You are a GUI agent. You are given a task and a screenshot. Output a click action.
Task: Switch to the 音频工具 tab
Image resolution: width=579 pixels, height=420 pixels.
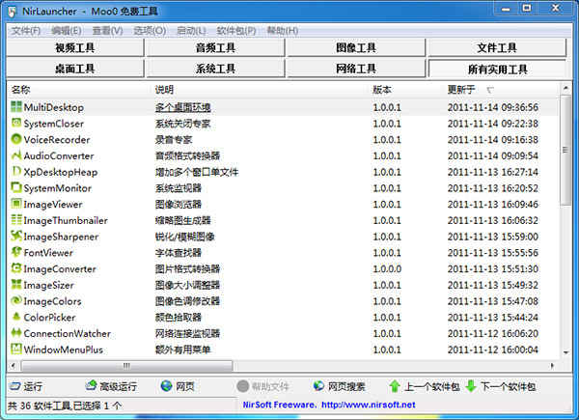[215, 47]
